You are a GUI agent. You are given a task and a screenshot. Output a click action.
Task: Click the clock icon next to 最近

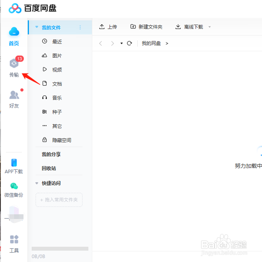45,41
